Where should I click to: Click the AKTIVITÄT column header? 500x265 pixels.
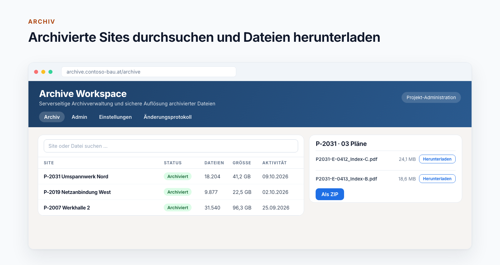[274, 163]
